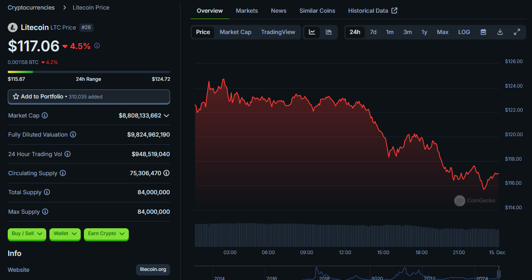Click the 0.001158 BTC value

[23, 63]
